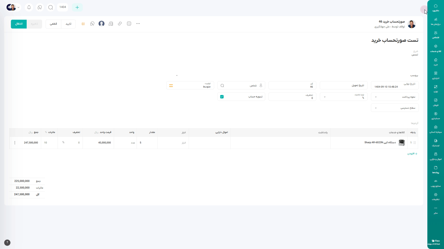Screen dimensions: 444x249
Task: Toggle the تسویه حساب checkbox
Action: click(222, 97)
